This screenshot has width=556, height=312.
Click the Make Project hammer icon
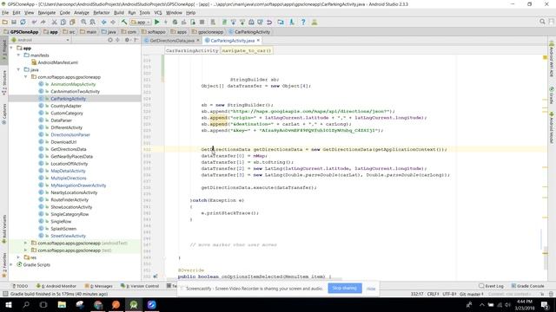(124, 22)
